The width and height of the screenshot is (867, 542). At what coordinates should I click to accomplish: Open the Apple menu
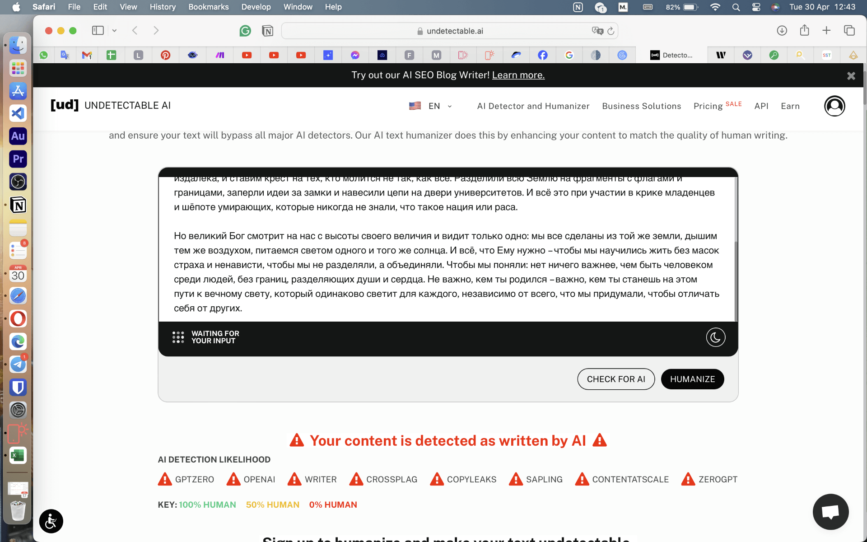[x=16, y=7]
